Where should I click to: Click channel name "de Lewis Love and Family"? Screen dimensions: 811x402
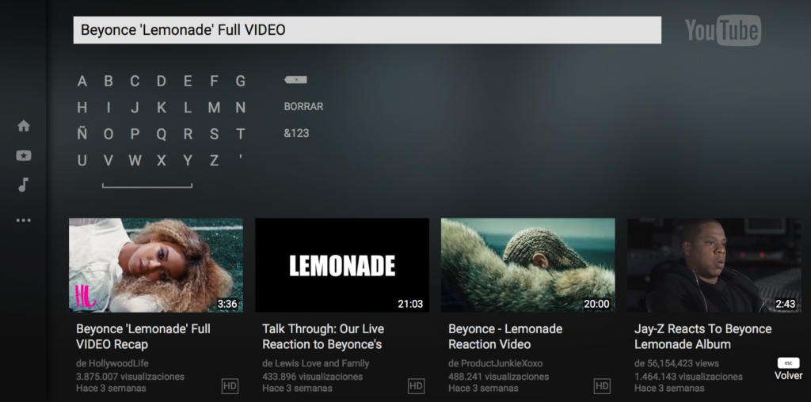tap(315, 363)
